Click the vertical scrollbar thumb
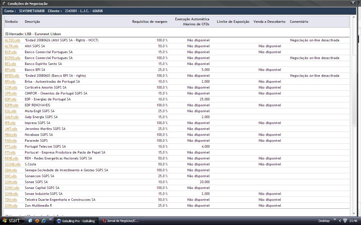The width and height of the screenshot is (361, 225). pos(354,91)
